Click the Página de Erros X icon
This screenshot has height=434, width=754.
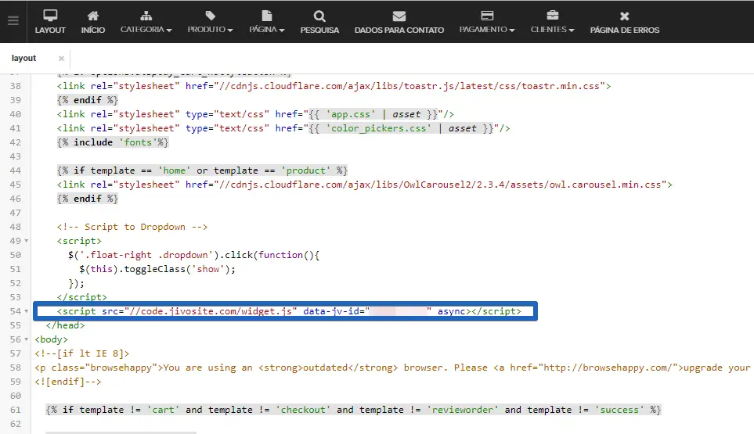[x=624, y=16]
